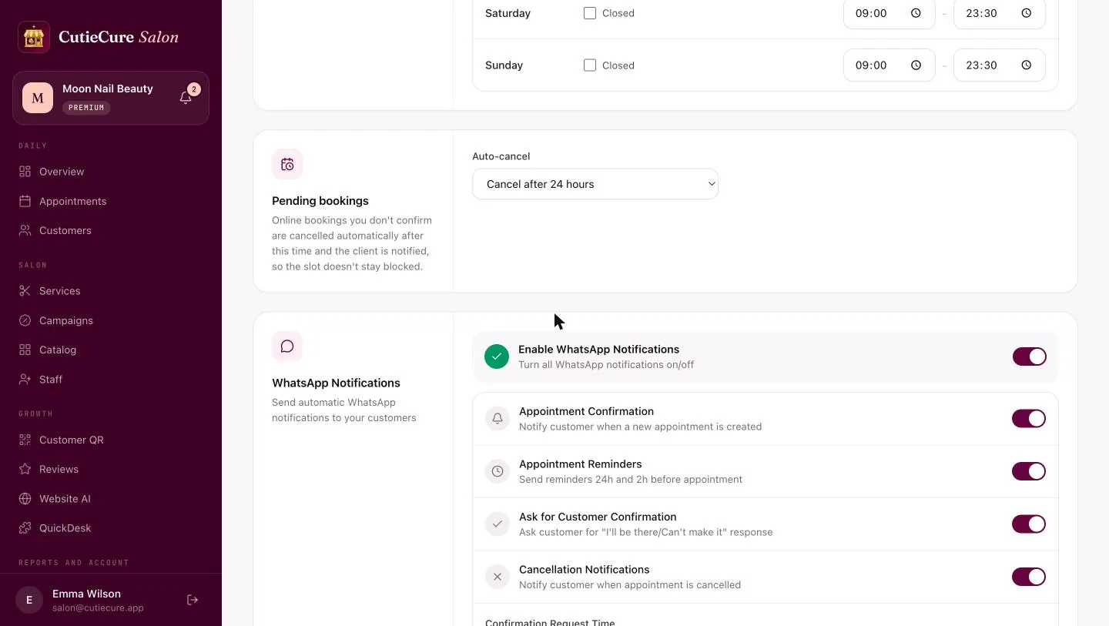Click the Moon Nail Beauty avatar
1109x626 pixels.
point(38,98)
